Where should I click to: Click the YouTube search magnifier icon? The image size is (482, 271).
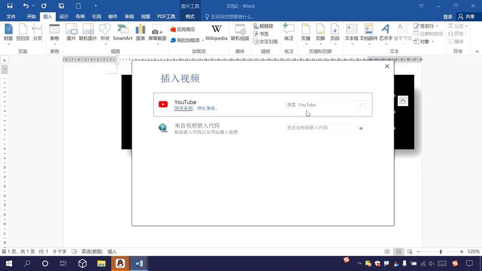[x=361, y=105]
